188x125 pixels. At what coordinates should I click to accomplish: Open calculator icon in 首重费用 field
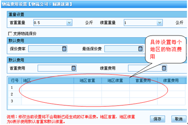pos(74,68)
